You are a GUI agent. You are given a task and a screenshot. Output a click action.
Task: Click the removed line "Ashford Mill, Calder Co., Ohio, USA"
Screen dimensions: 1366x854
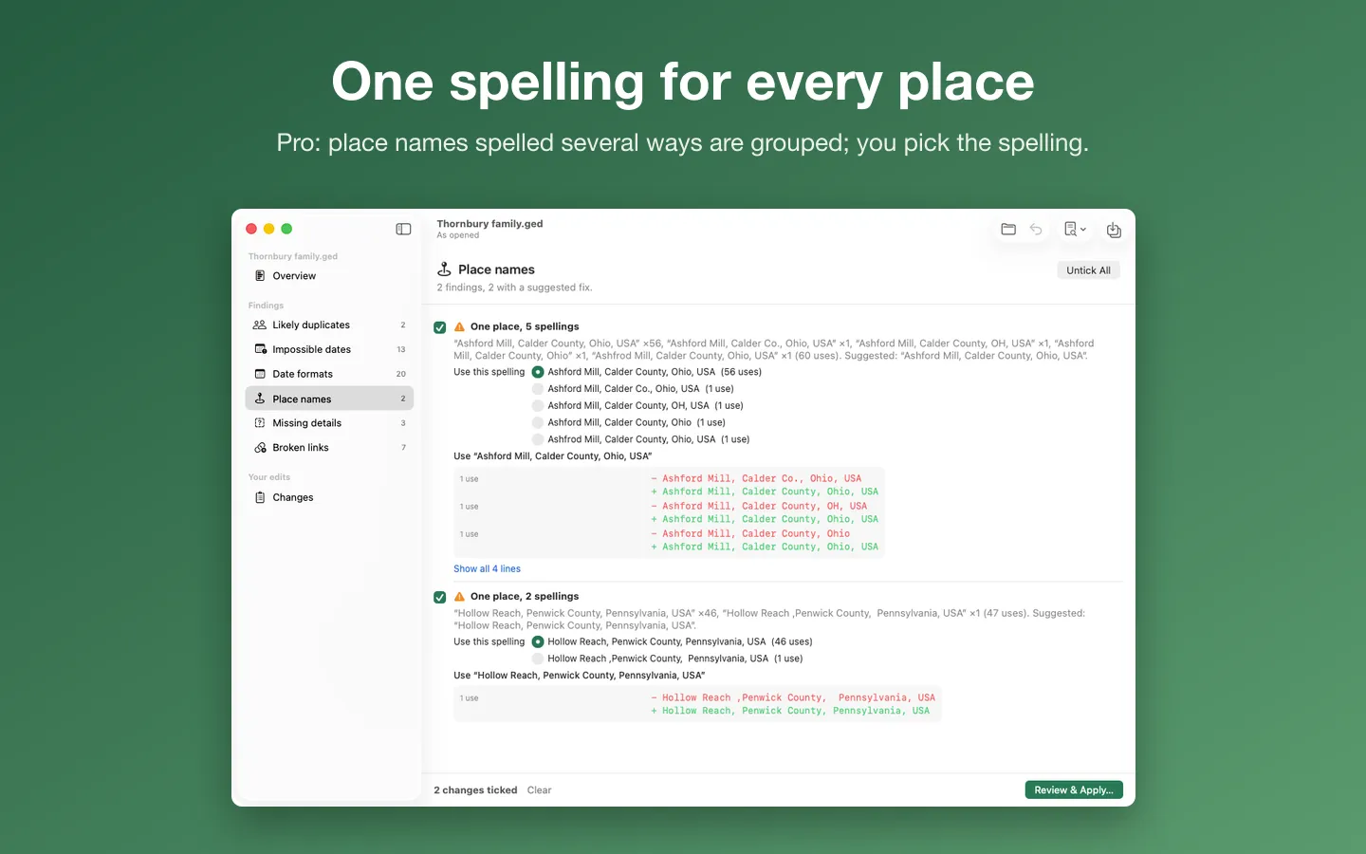[x=756, y=479]
